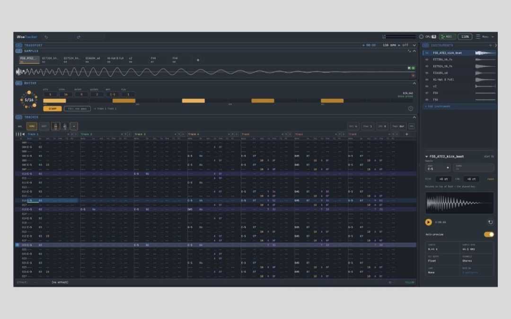Open the hamburger Menu
The width and height of the screenshot is (511, 319).
(x=485, y=37)
